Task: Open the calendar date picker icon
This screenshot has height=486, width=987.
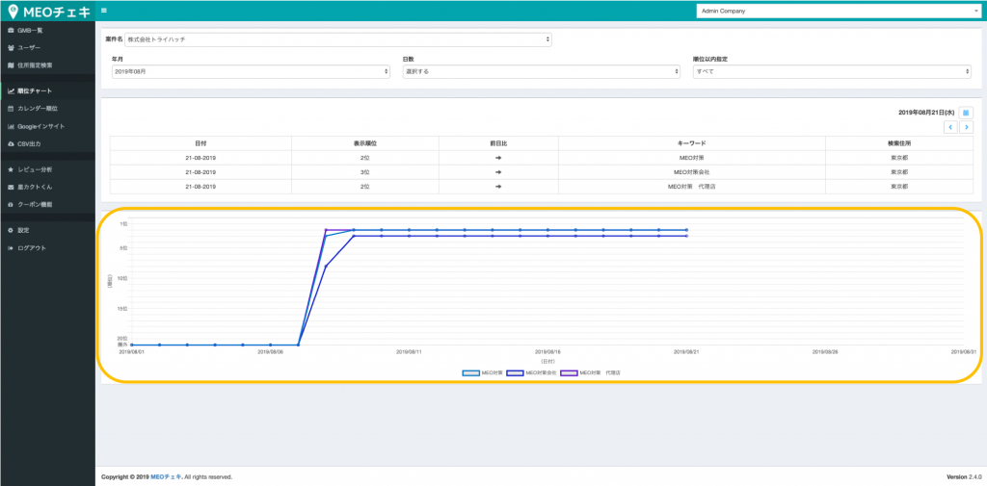Action: (x=966, y=113)
